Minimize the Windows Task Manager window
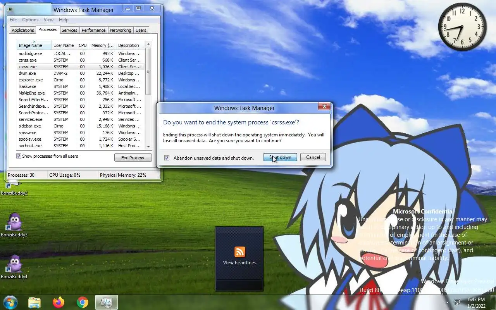Screen dimensions: 496x310 (128, 8)
